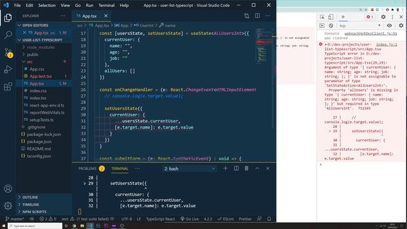The width and height of the screenshot is (407, 229).
Task: Click errors and warnings count in status bar
Action: [48, 219]
